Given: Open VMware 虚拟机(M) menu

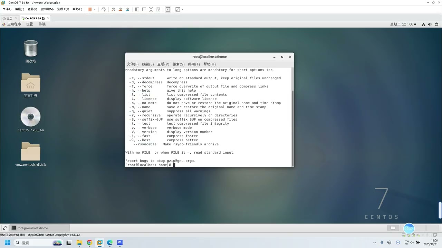Looking at the screenshot, I should point(47,9).
